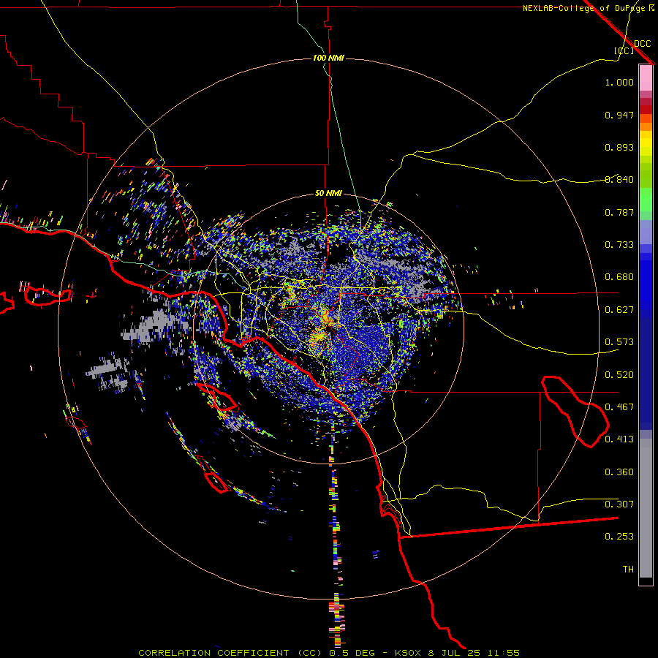Click the 0.733 color scale value

tap(619, 245)
